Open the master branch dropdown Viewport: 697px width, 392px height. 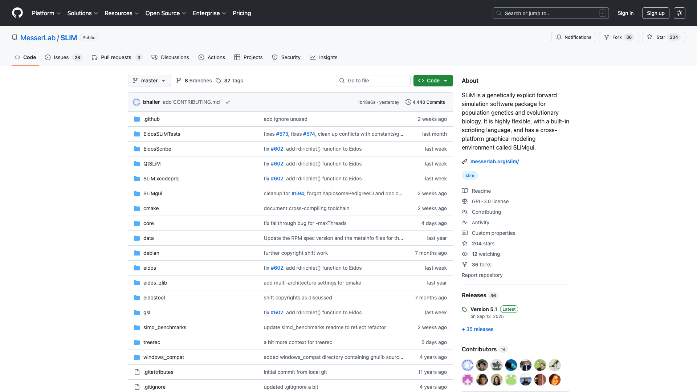(x=149, y=81)
